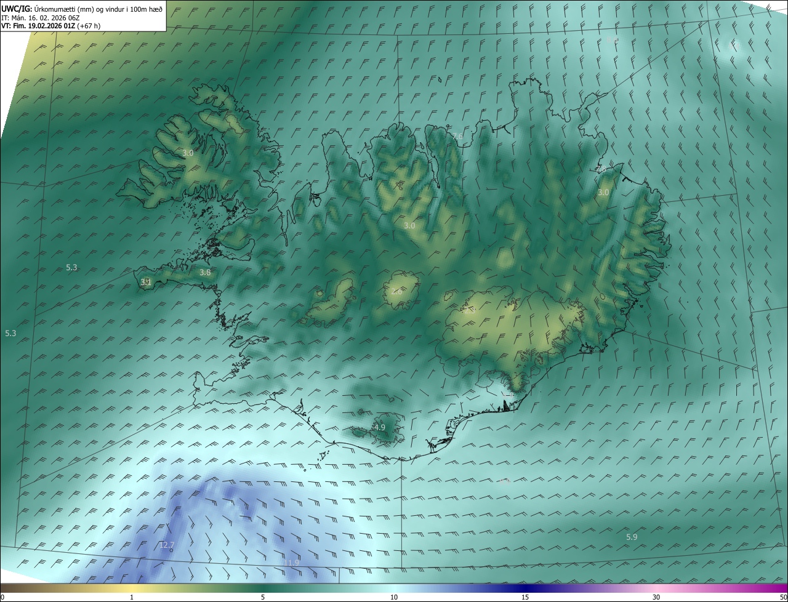The height and width of the screenshot is (602, 788).
Task: Click the title 'Úrkomumætti (mm) og vindur í 100m hæð'
Action: (x=98, y=9)
